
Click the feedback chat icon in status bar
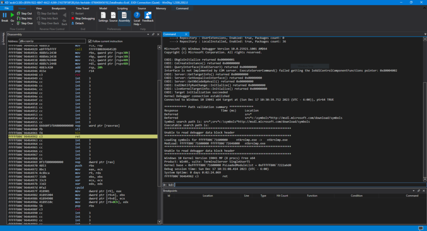421,228
